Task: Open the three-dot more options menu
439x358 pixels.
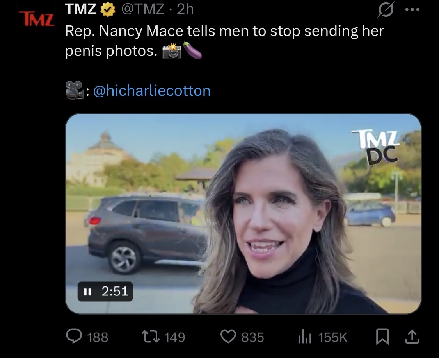Action: click(412, 9)
